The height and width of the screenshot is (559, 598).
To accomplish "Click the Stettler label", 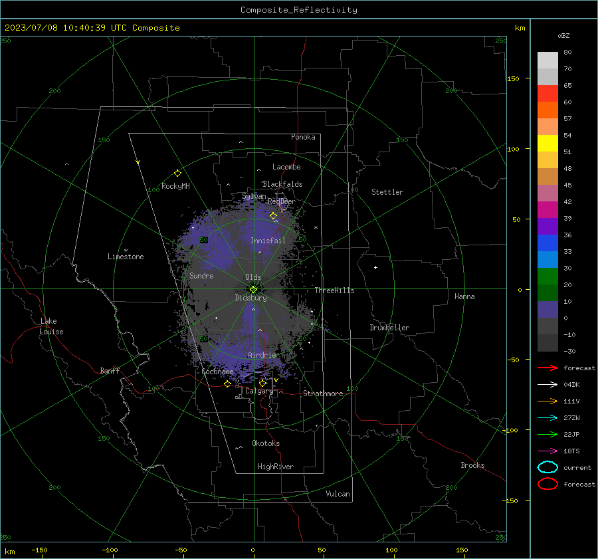I will (x=387, y=192).
